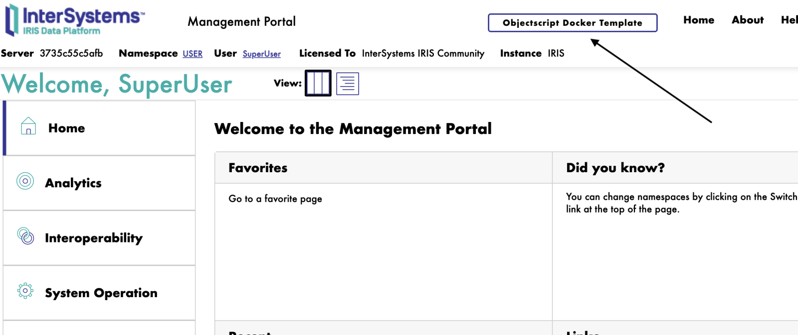The width and height of the screenshot is (798, 335).
Task: Click the Home house icon in sidebar
Action: tap(28, 126)
